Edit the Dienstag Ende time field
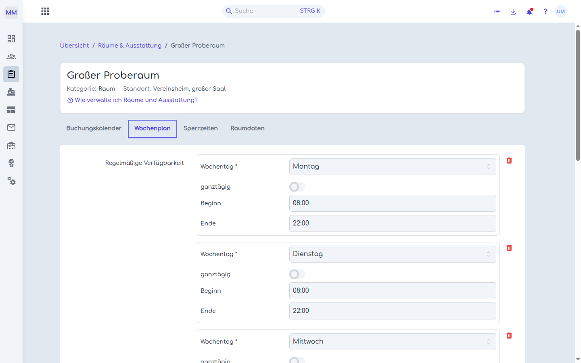This screenshot has width=581, height=363. click(x=393, y=311)
